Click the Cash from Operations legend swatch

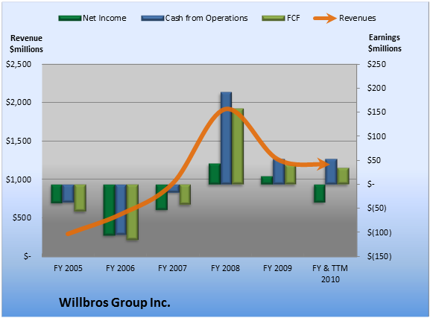click(x=153, y=19)
